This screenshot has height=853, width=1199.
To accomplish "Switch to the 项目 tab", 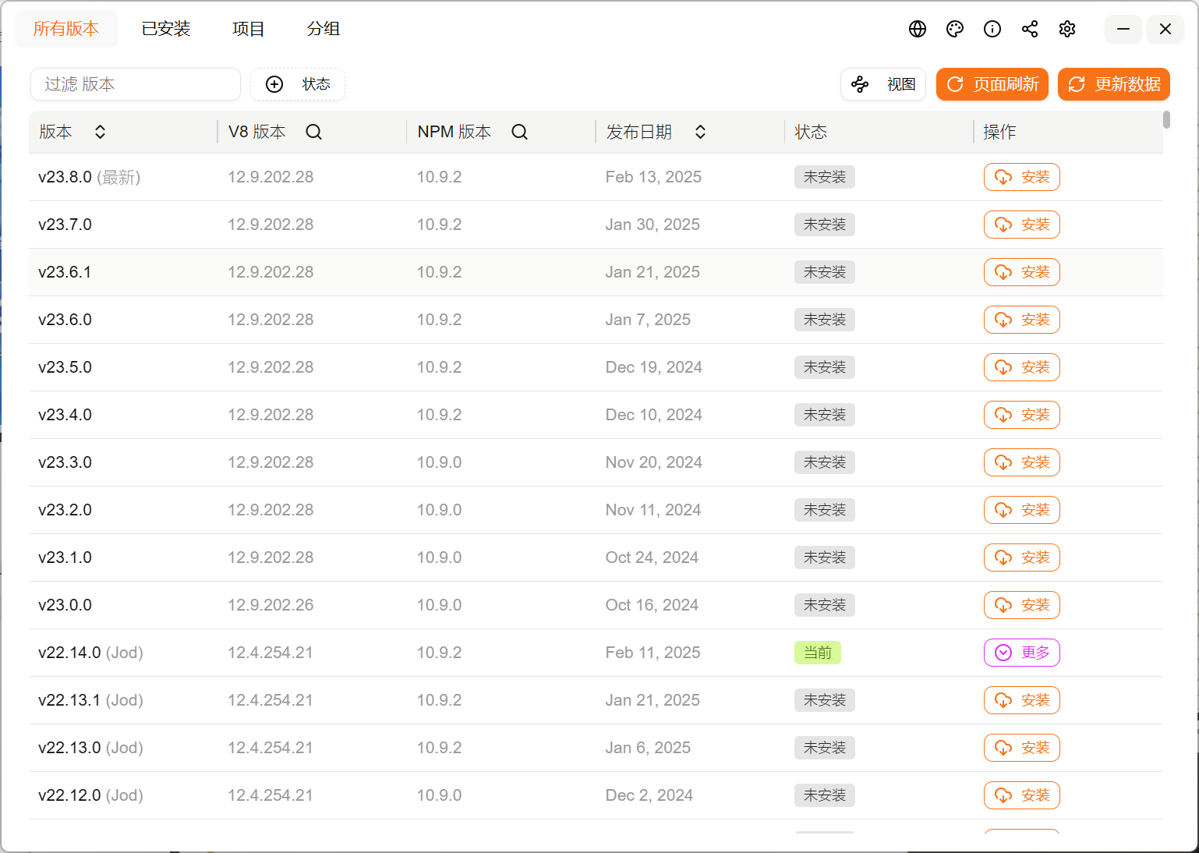I will pos(249,29).
